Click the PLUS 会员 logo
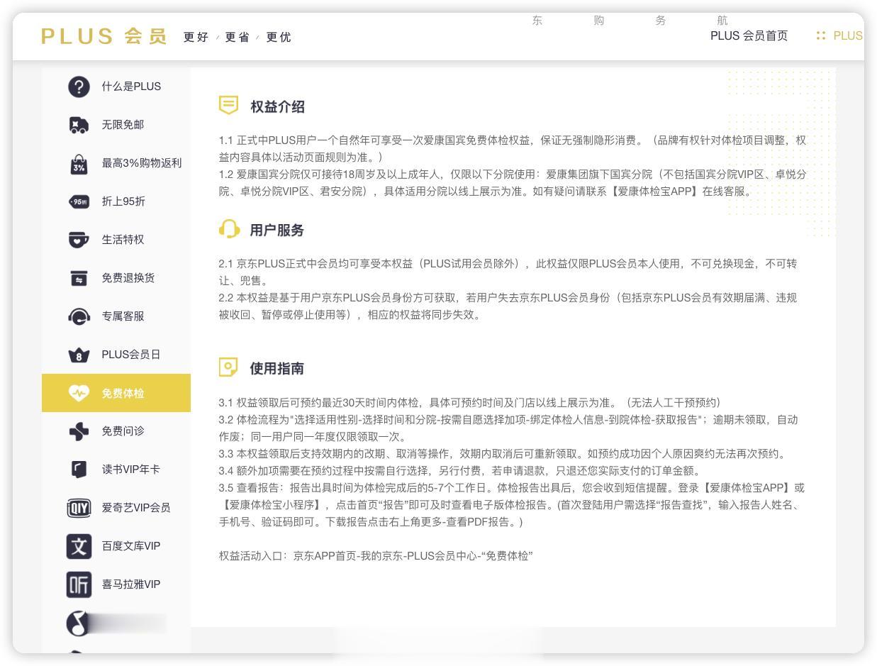877x666 pixels. (x=104, y=36)
